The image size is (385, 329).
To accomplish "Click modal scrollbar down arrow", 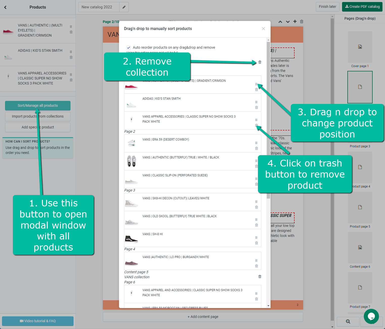I will pyautogui.click(x=268, y=306).
